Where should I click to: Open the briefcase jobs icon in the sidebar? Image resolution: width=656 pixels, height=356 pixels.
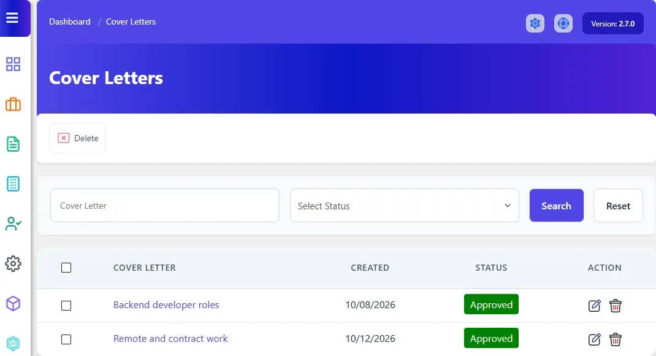[13, 104]
